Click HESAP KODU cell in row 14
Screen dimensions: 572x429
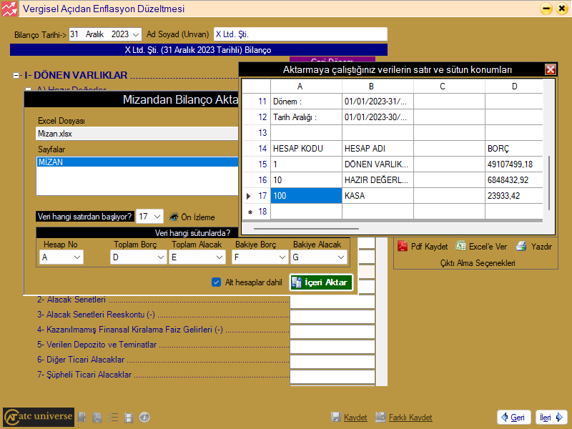pyautogui.click(x=306, y=149)
